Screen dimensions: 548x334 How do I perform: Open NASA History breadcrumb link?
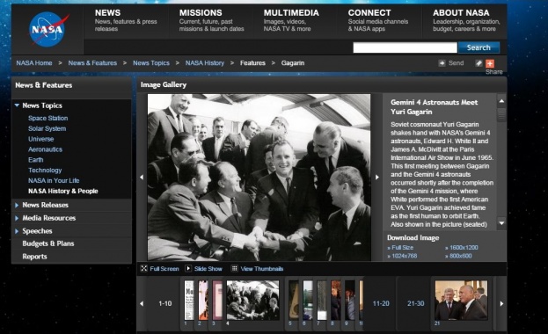coord(204,63)
